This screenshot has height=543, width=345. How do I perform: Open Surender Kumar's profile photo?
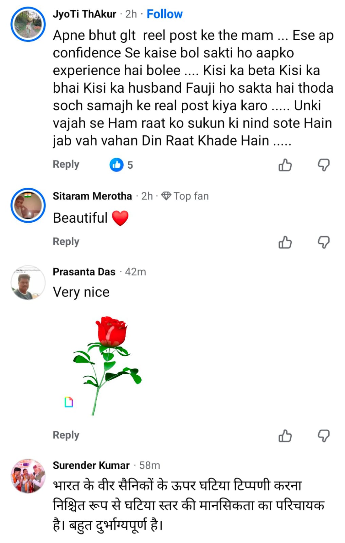point(28,476)
